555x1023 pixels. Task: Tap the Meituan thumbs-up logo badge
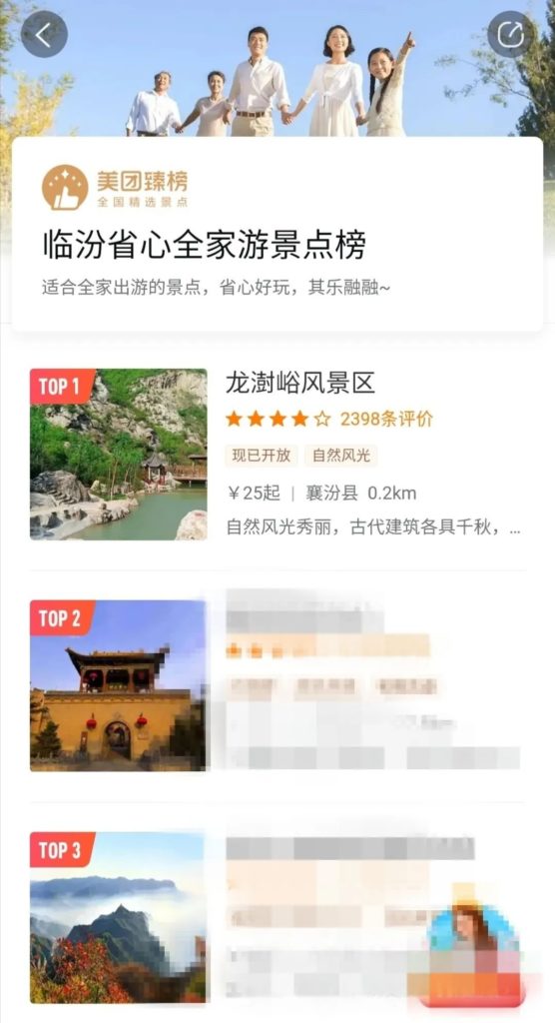click(65, 187)
